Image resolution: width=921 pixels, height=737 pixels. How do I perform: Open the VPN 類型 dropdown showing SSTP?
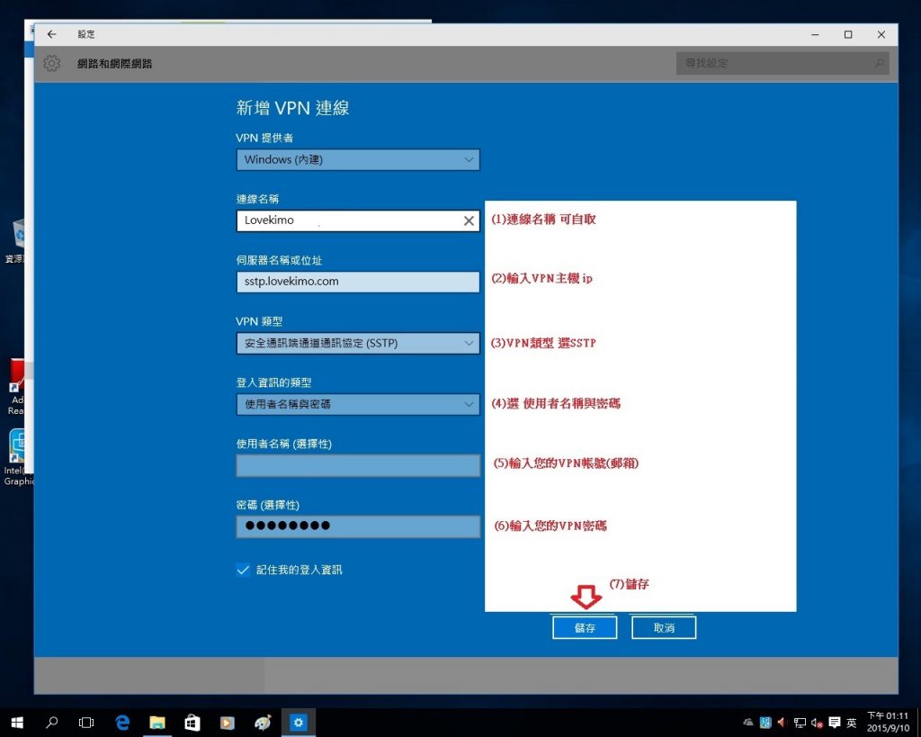[x=358, y=343]
